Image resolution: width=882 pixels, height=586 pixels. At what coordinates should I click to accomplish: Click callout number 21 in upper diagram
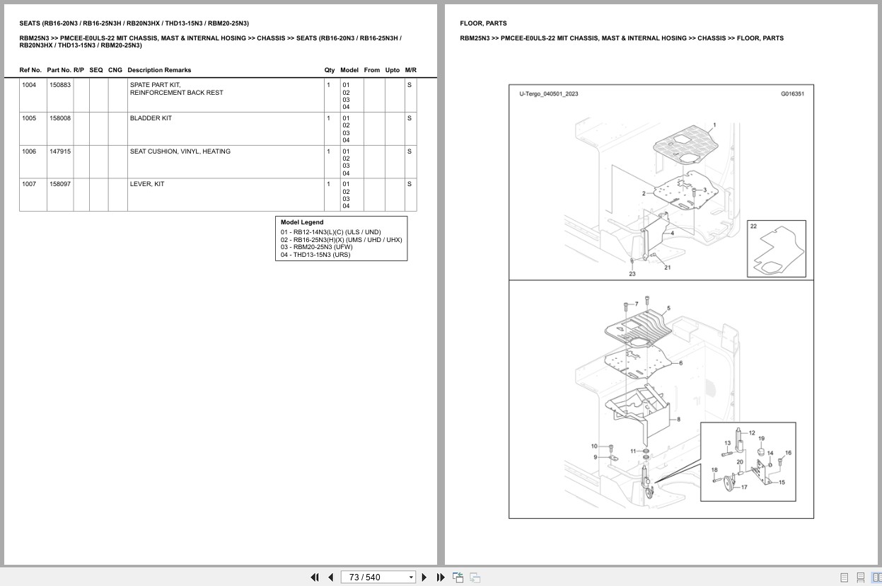[x=667, y=268]
